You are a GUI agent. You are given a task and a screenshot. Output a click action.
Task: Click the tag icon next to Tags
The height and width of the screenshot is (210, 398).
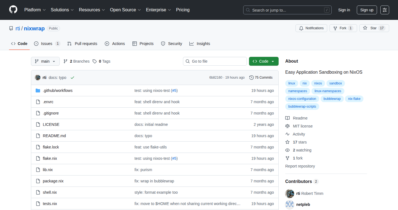pyautogui.click(x=95, y=61)
